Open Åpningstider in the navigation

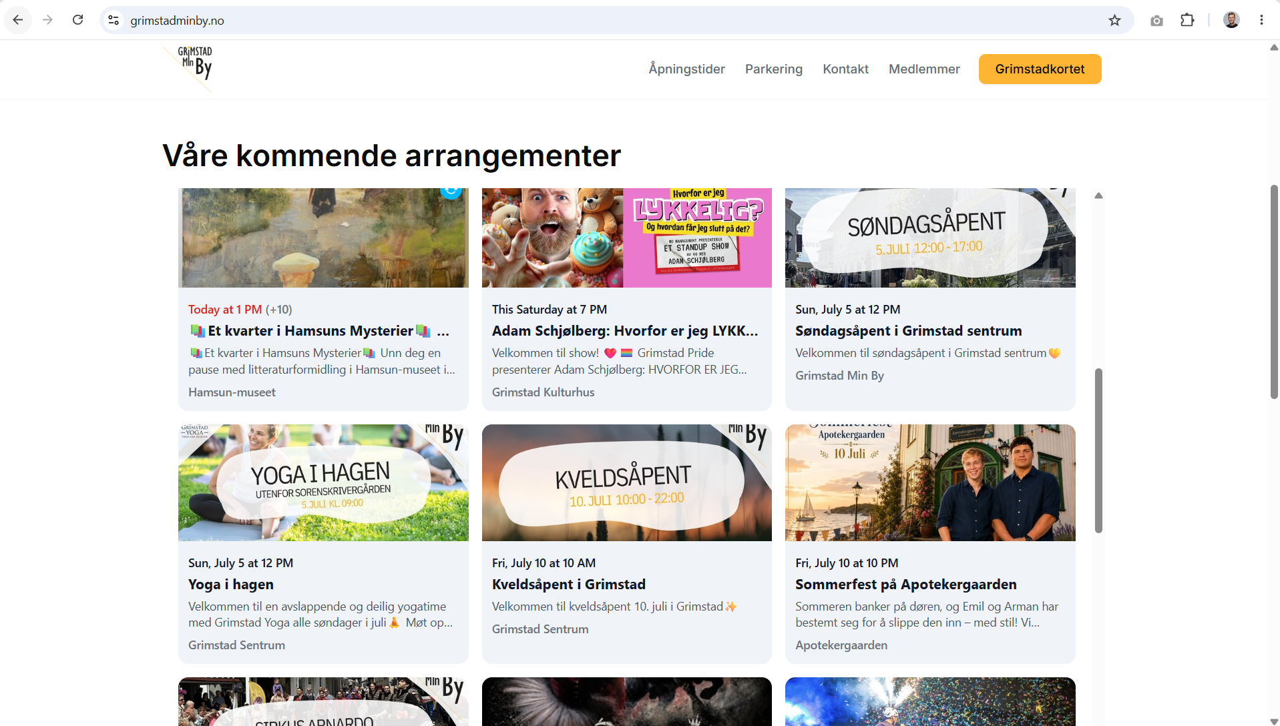click(x=686, y=69)
